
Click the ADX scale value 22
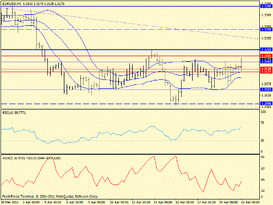click(x=263, y=191)
